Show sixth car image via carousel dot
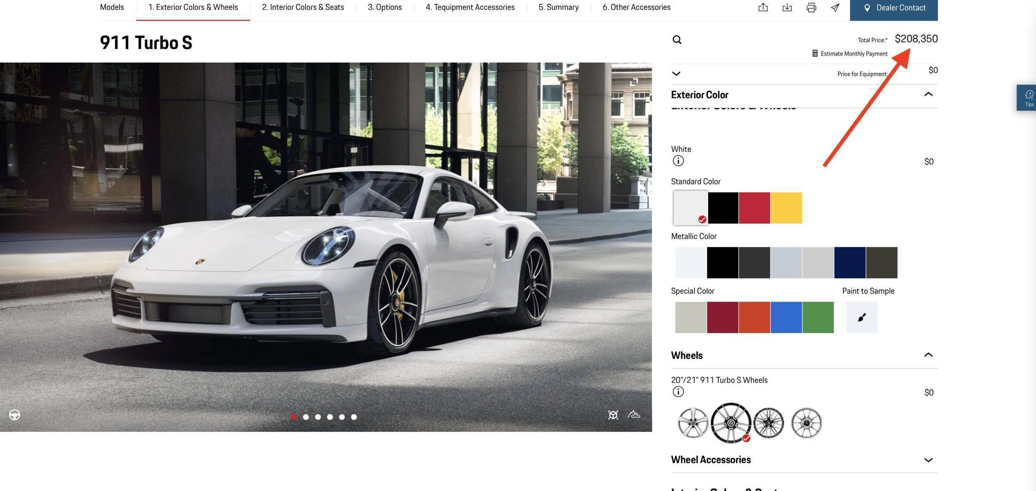Screen dimensions: 1036x491 point(354,417)
